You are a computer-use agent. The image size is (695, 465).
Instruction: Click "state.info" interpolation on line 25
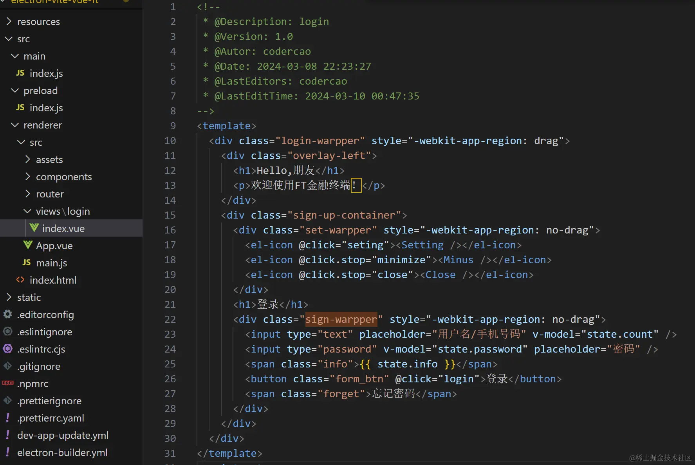click(407, 364)
